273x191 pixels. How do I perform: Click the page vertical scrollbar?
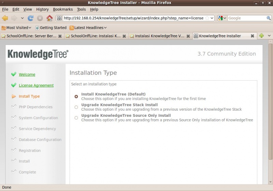(x=270, y=102)
